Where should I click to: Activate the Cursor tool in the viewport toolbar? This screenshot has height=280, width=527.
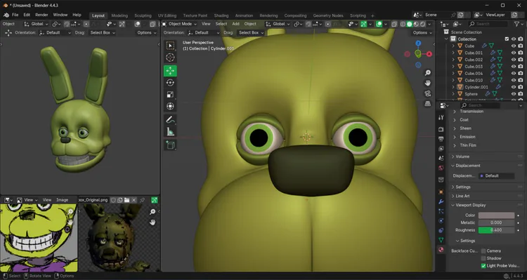pyautogui.click(x=171, y=58)
